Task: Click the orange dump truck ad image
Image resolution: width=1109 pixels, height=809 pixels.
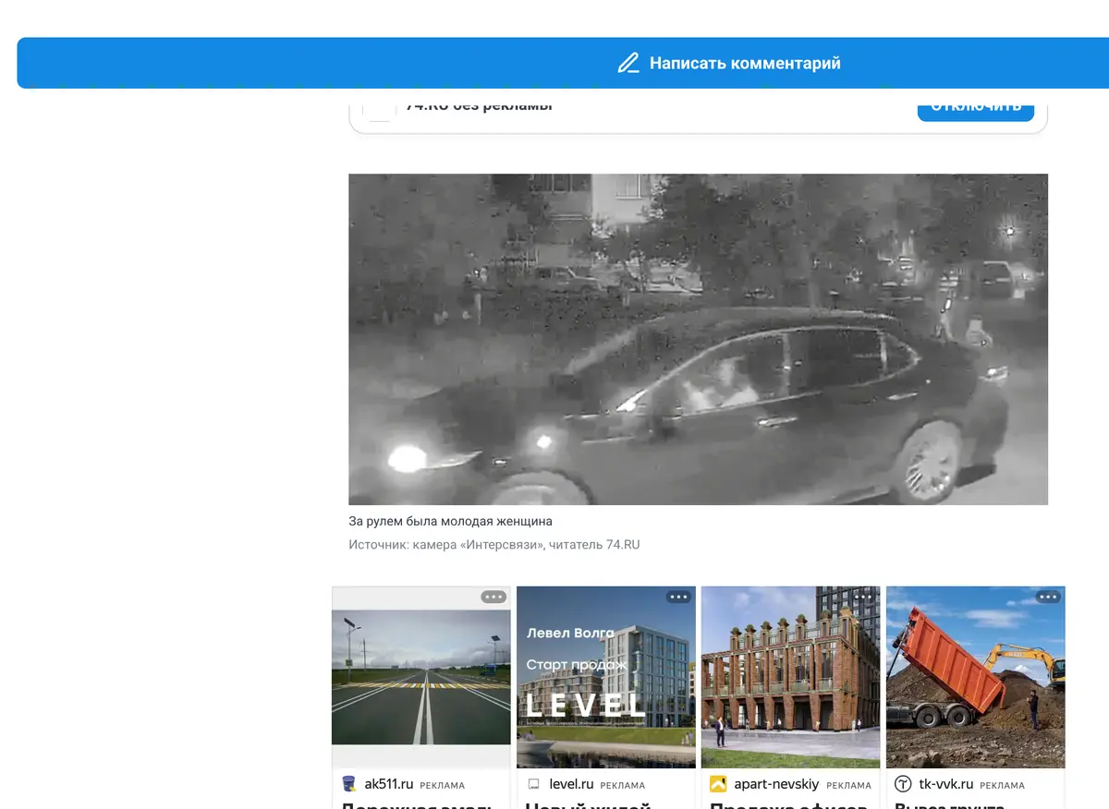Action: point(976,677)
